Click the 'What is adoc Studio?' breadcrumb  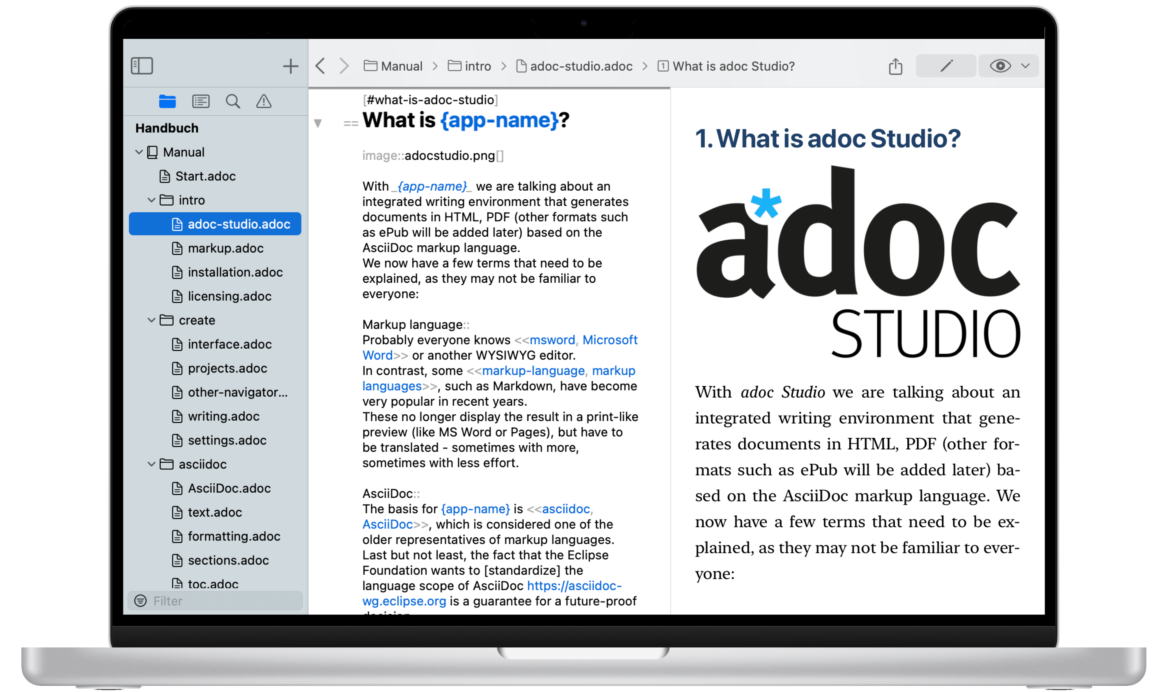pyautogui.click(x=726, y=66)
